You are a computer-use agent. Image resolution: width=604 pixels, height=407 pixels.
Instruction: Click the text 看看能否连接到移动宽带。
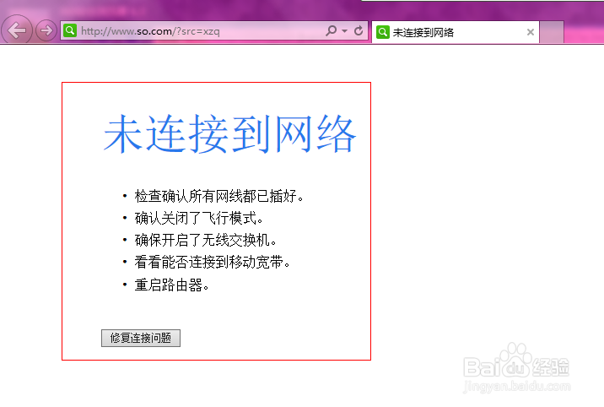[213, 262]
